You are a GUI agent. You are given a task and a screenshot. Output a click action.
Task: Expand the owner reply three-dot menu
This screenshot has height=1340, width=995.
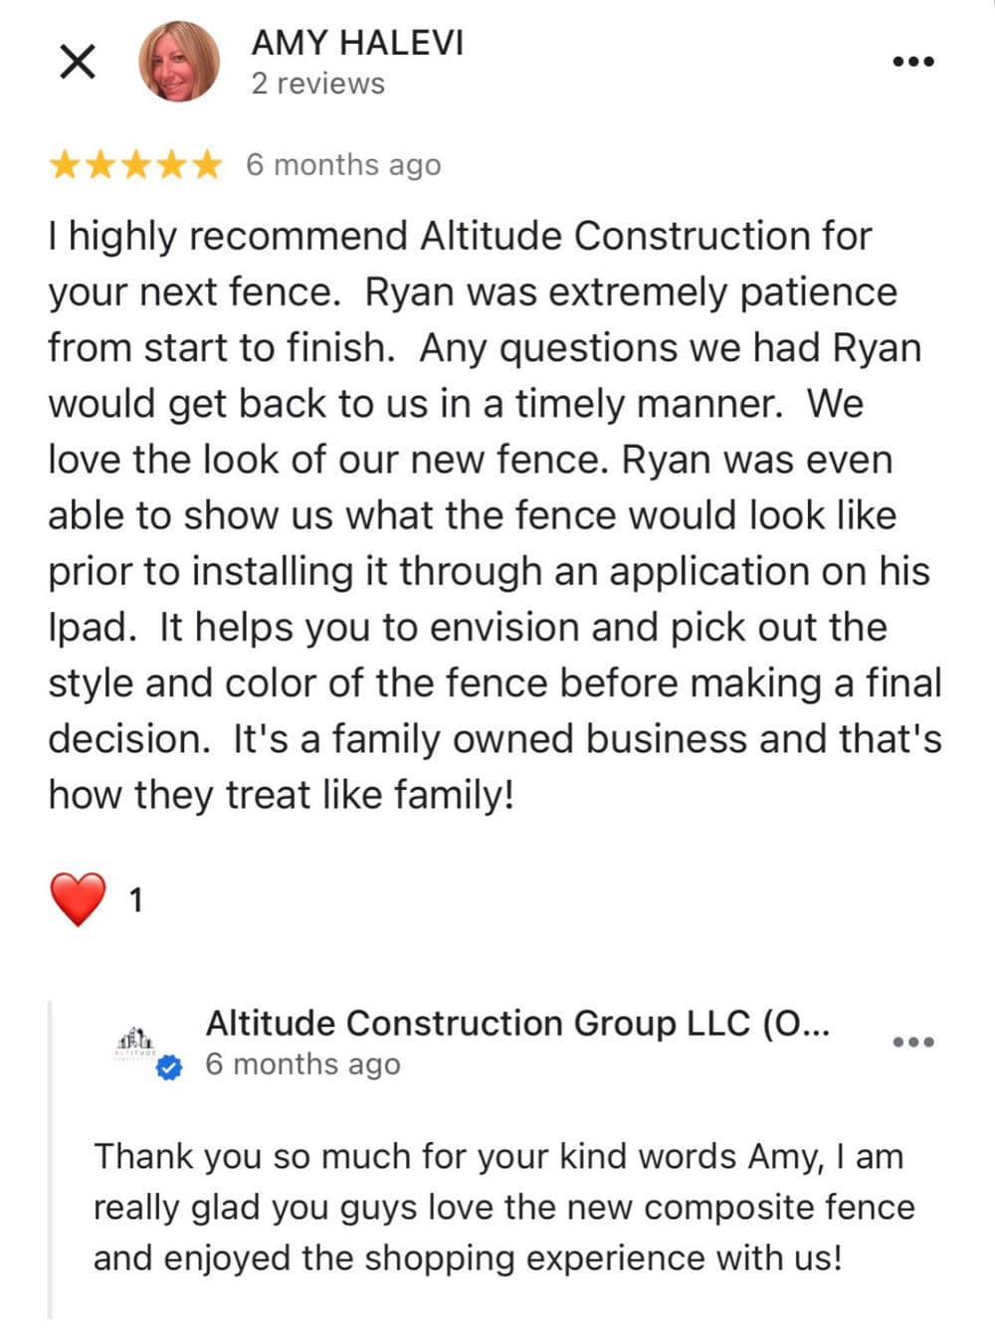coord(912,1043)
